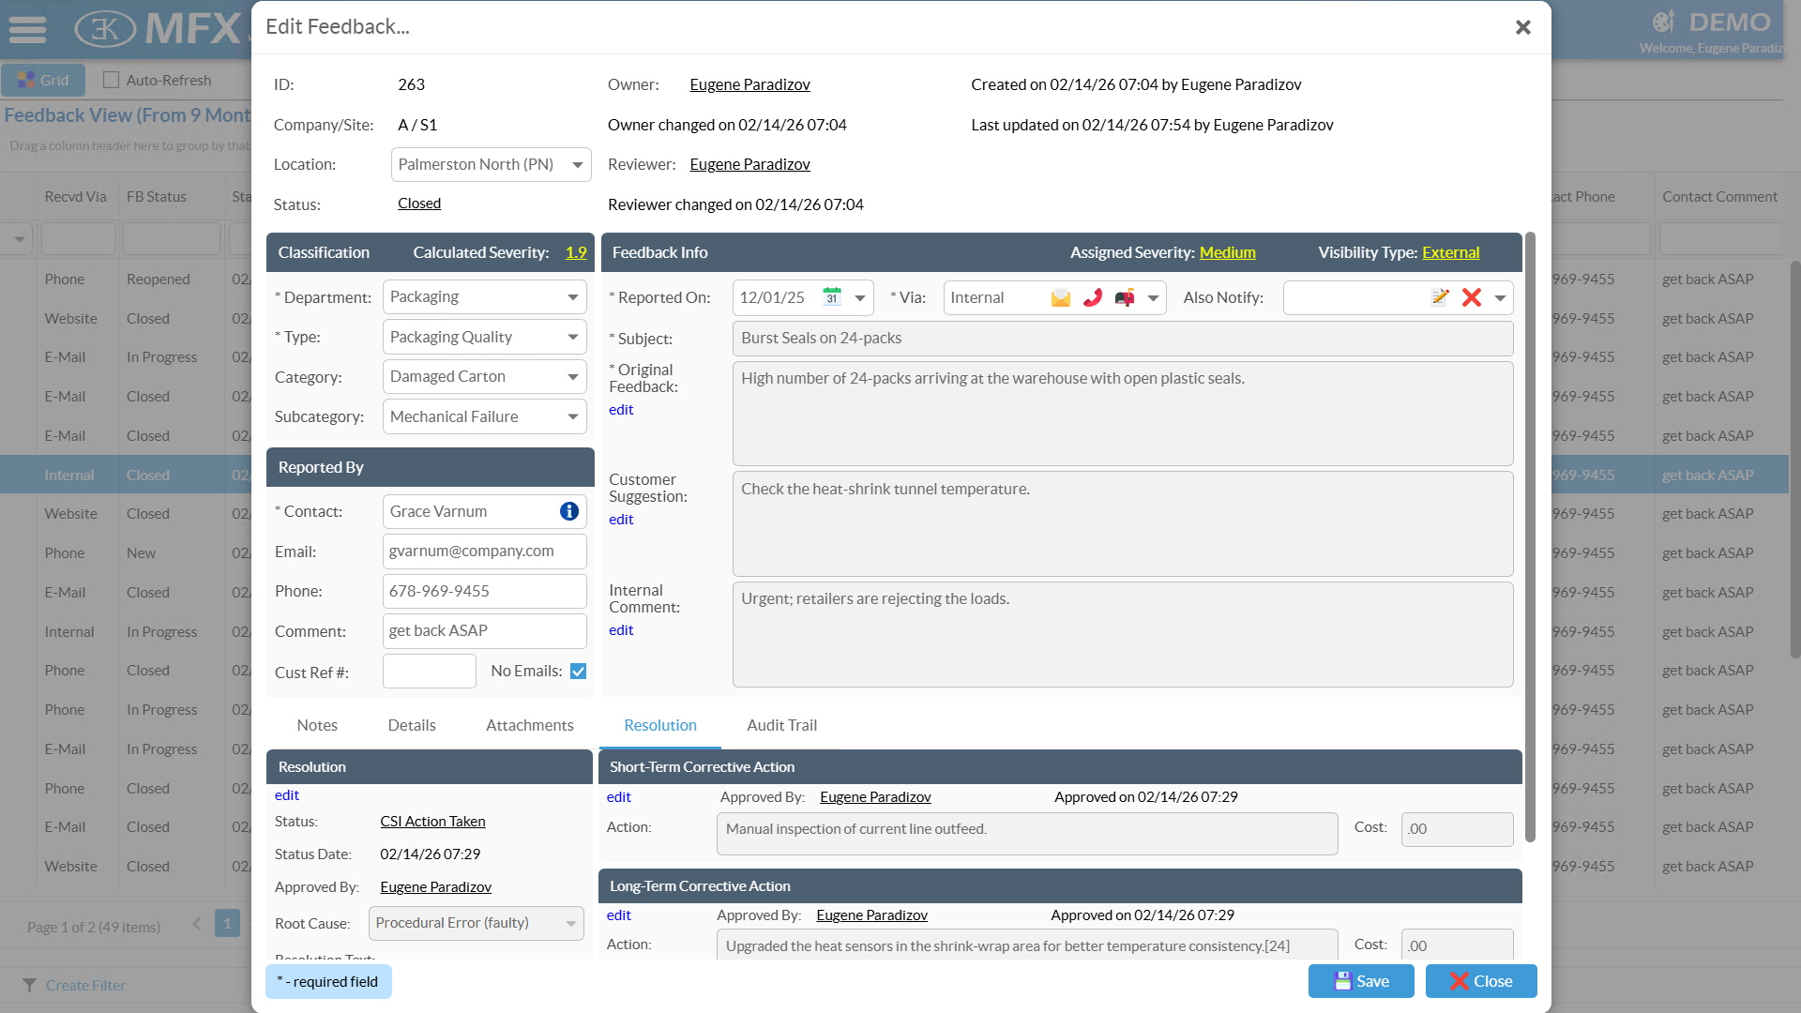This screenshot has height=1013, width=1801.
Task: Click the Also Notify edit pencil icon
Action: [x=1440, y=297]
